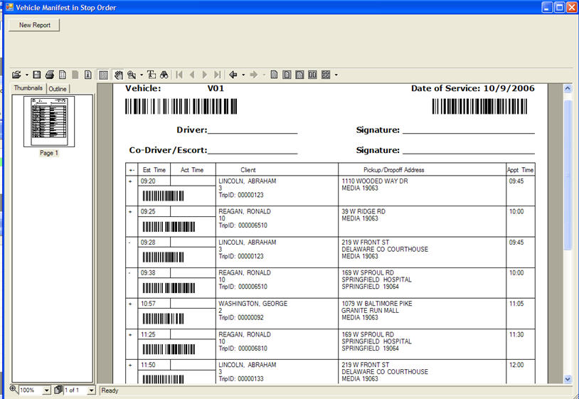The height and width of the screenshot is (399, 579).
Task: Click 'WASHINGTON, GEORGE' client name
Action: click(253, 304)
